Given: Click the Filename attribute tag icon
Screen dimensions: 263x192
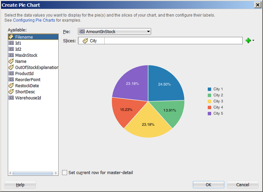Looking at the screenshot, I should [11, 37].
